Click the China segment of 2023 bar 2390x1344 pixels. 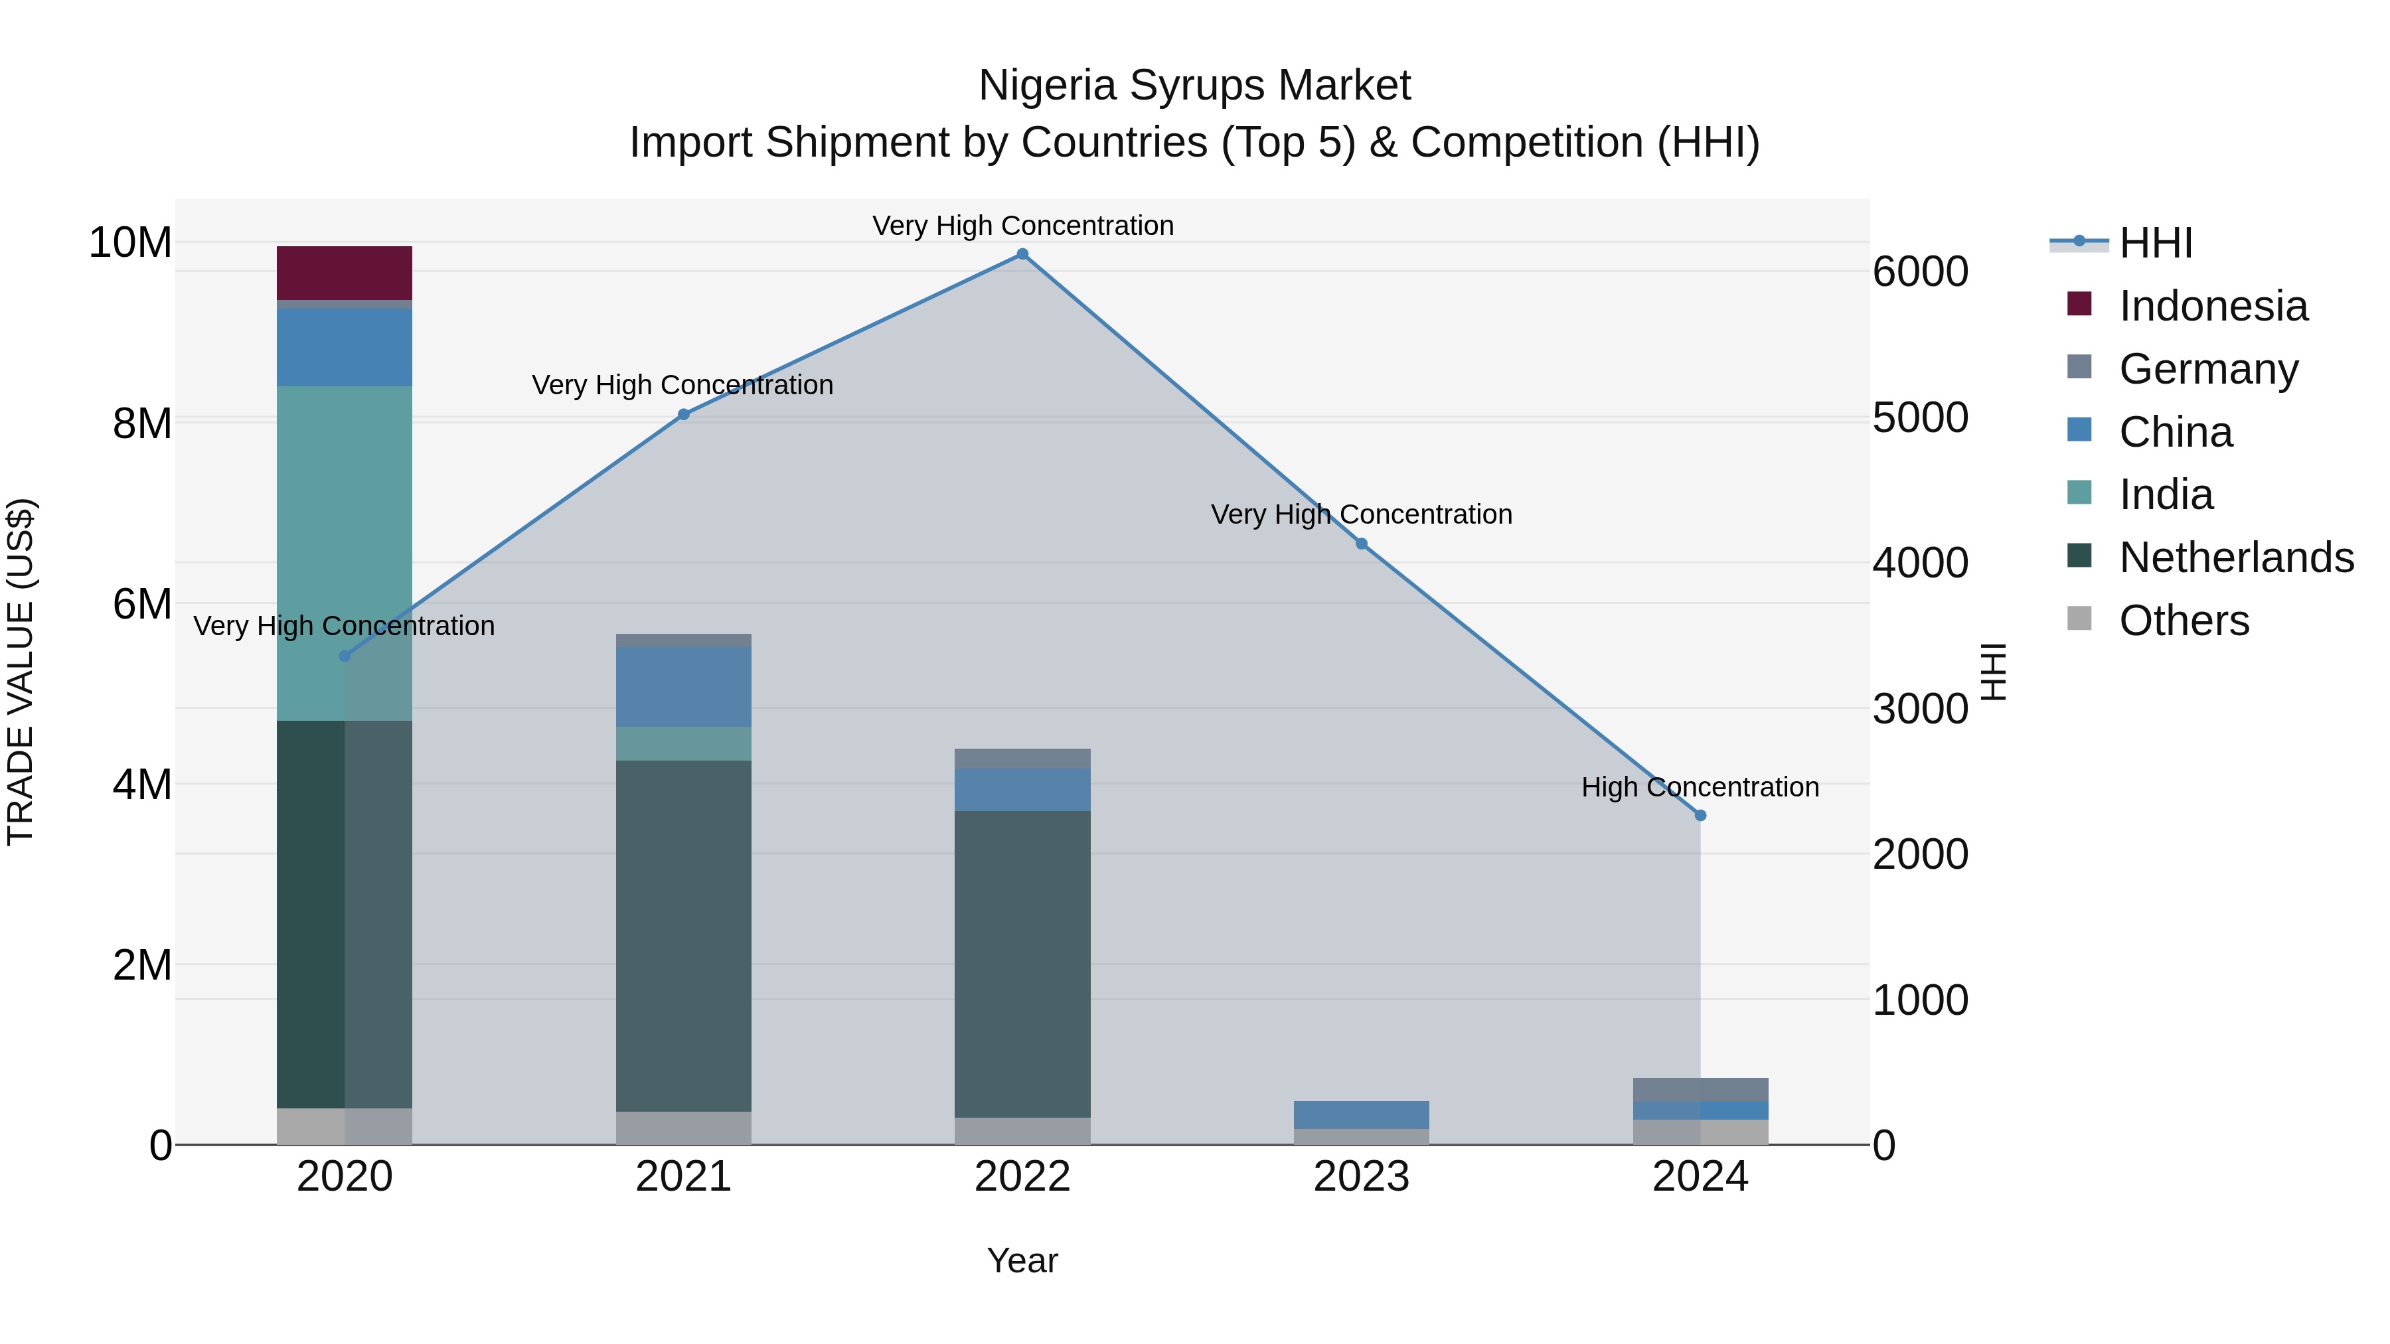pos(1361,1115)
